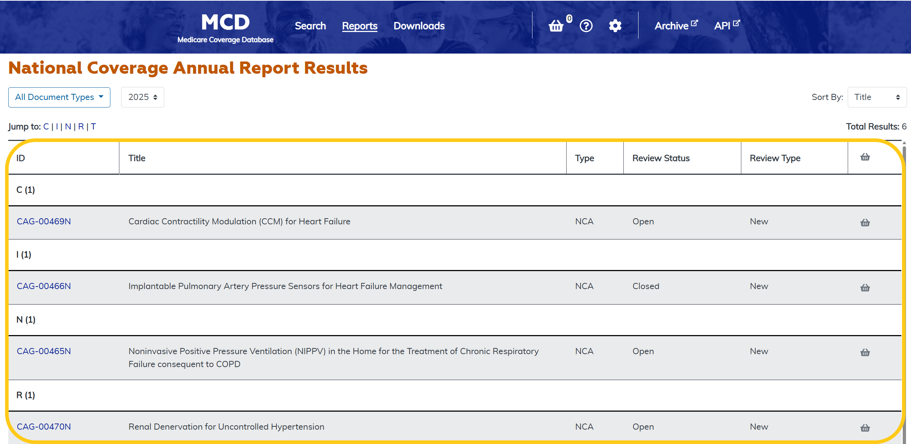Add CAG-00465N row to basket

865,352
